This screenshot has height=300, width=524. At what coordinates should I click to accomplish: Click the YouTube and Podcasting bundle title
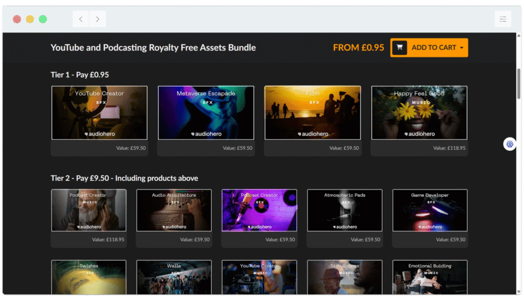coord(152,48)
